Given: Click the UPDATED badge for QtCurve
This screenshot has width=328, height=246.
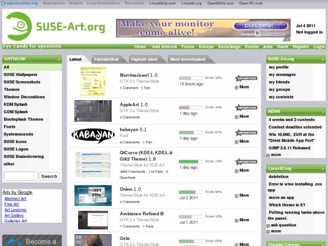Looking at the screenshot, I should tap(246, 162).
